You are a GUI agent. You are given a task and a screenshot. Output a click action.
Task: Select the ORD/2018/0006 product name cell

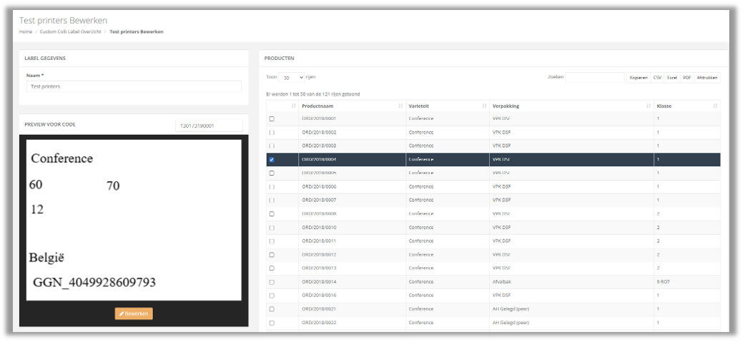[352, 187]
